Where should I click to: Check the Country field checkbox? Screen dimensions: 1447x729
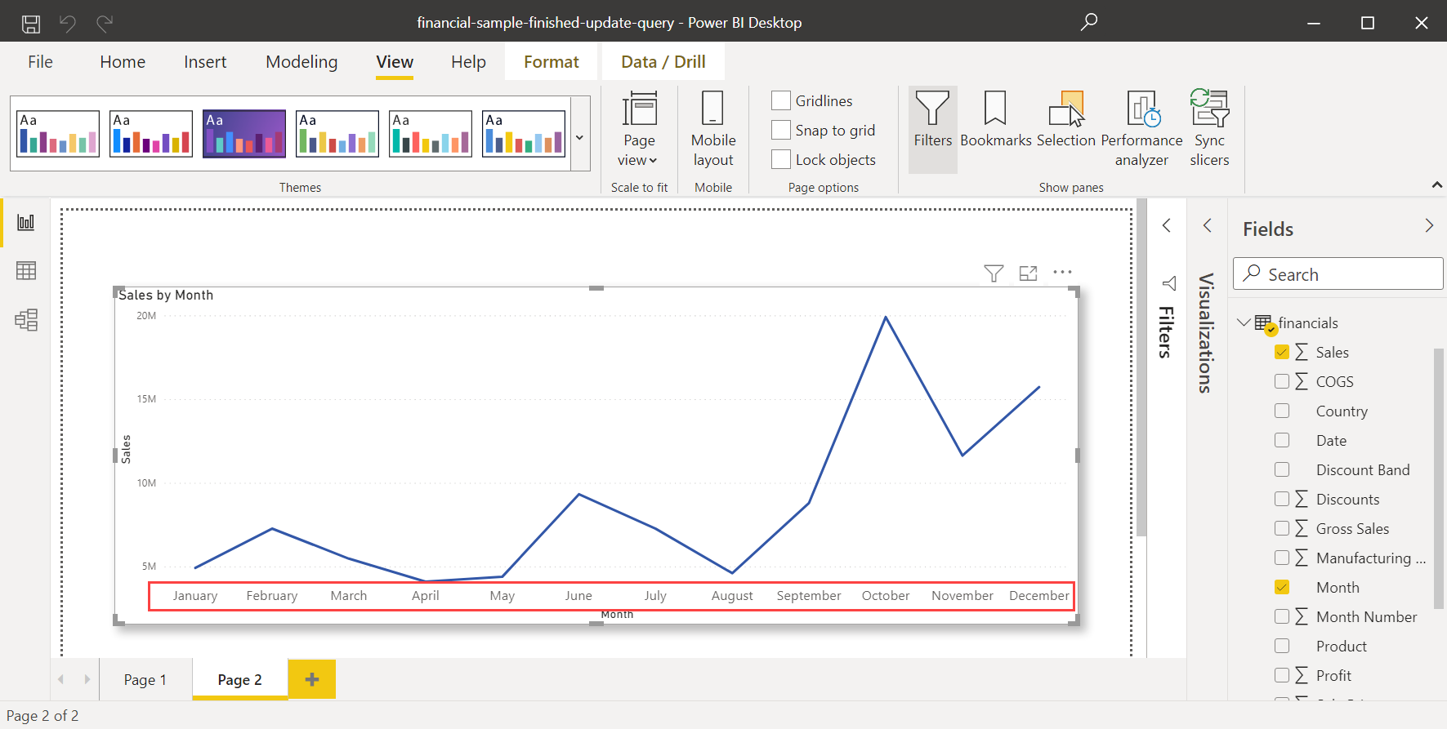tap(1282, 411)
